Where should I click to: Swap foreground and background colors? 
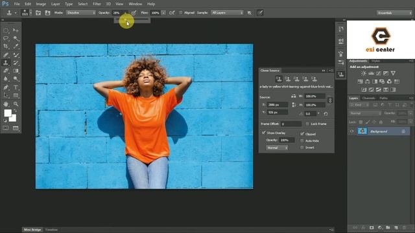click(x=15, y=111)
